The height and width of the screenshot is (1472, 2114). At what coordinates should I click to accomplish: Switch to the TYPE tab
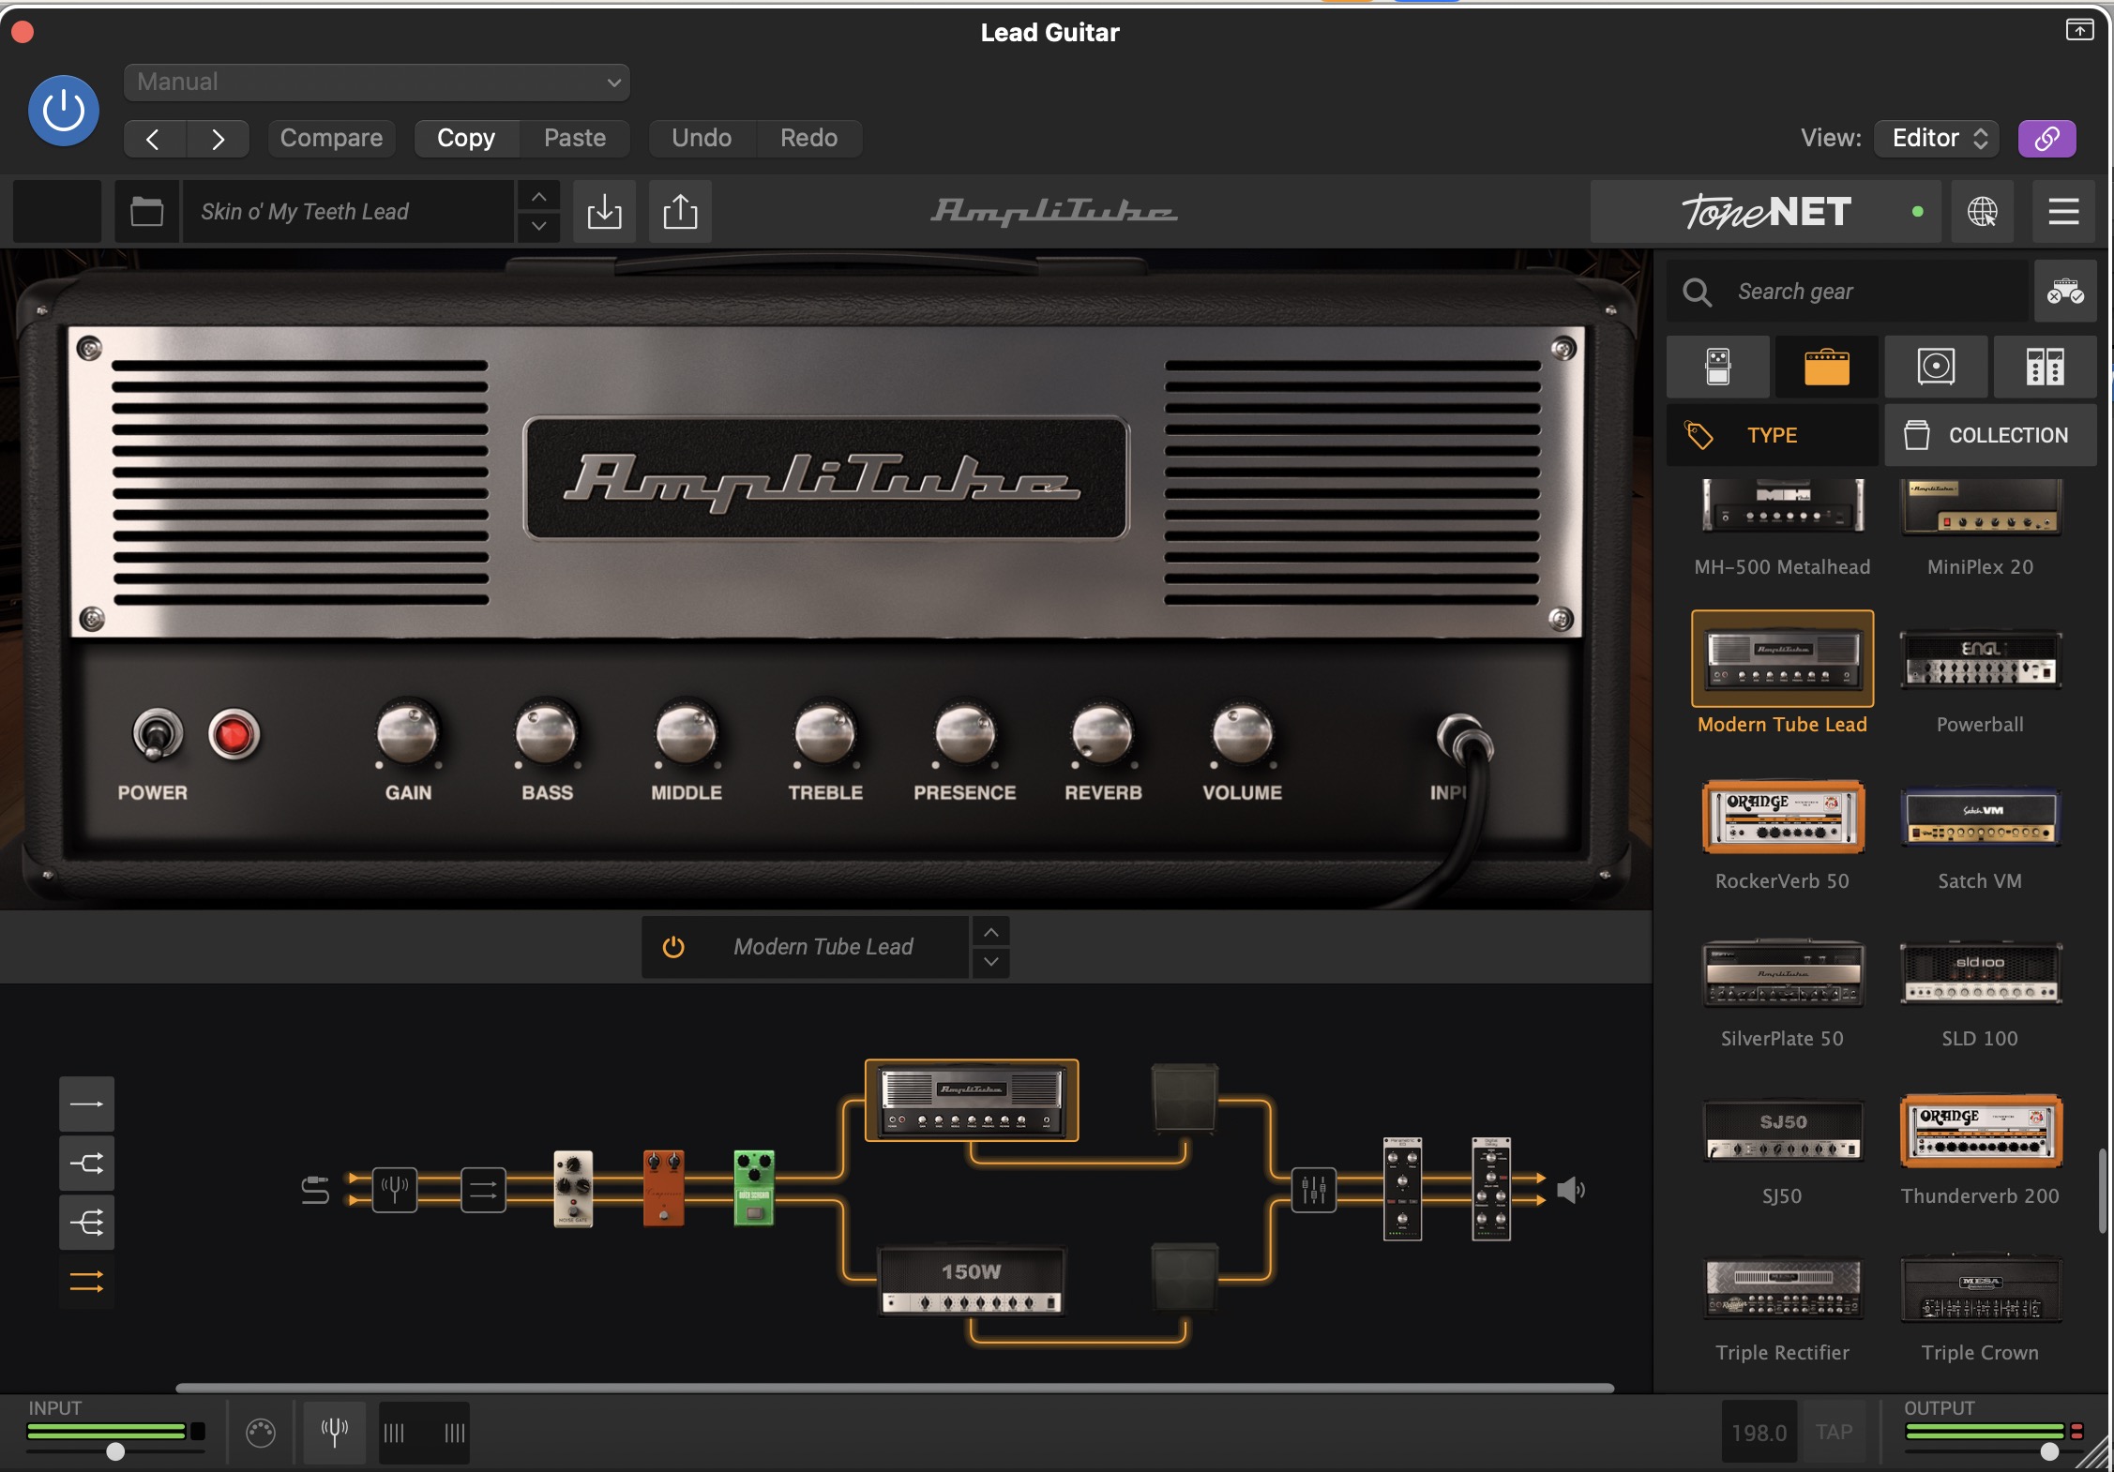click(1773, 435)
